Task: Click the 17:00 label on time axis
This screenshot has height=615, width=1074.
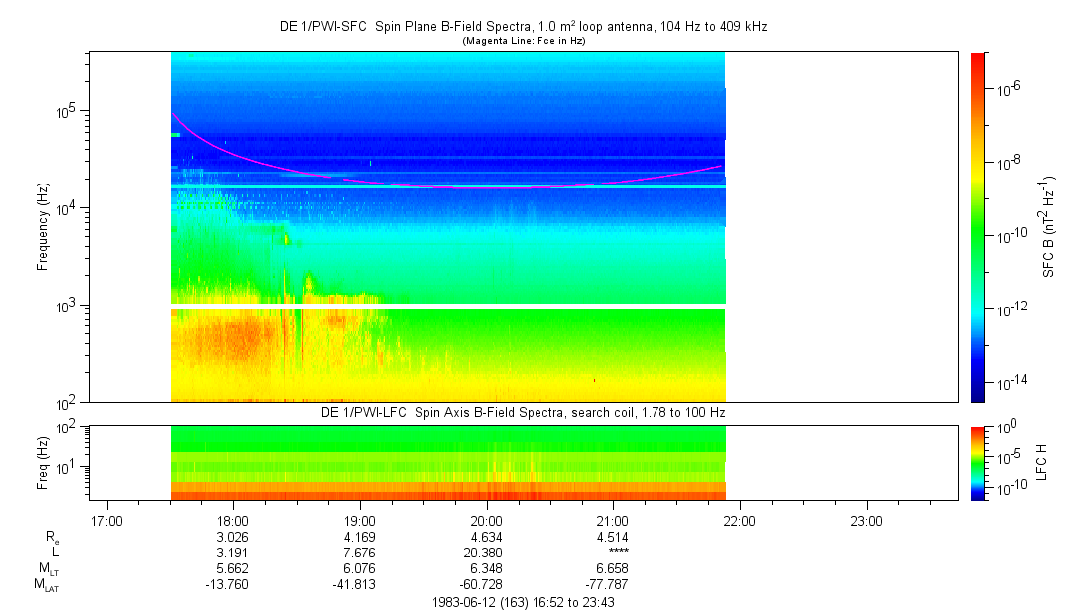Action: click(106, 520)
